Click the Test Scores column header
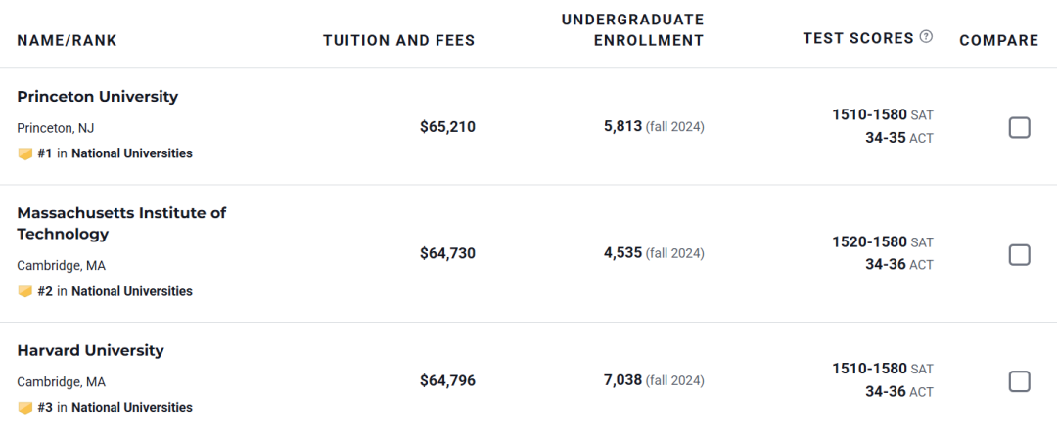The width and height of the screenshot is (1057, 438). 858,38
